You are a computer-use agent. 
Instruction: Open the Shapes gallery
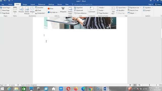[x=32, y=10]
